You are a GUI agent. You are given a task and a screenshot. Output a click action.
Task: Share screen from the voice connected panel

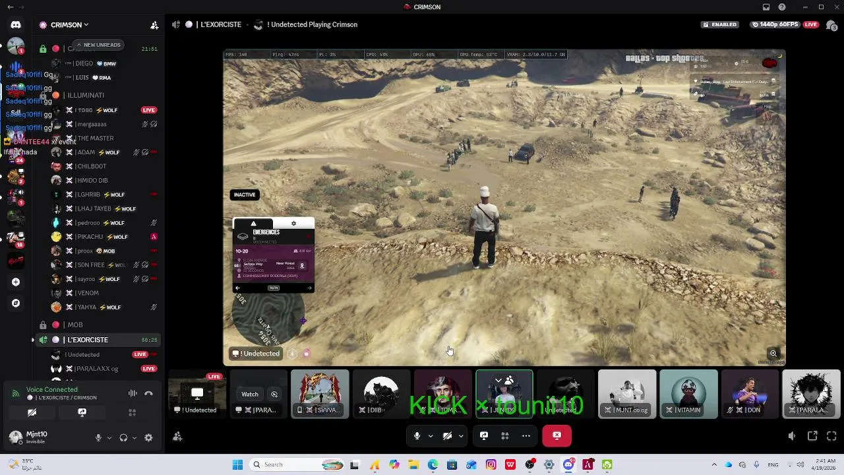pos(82,412)
